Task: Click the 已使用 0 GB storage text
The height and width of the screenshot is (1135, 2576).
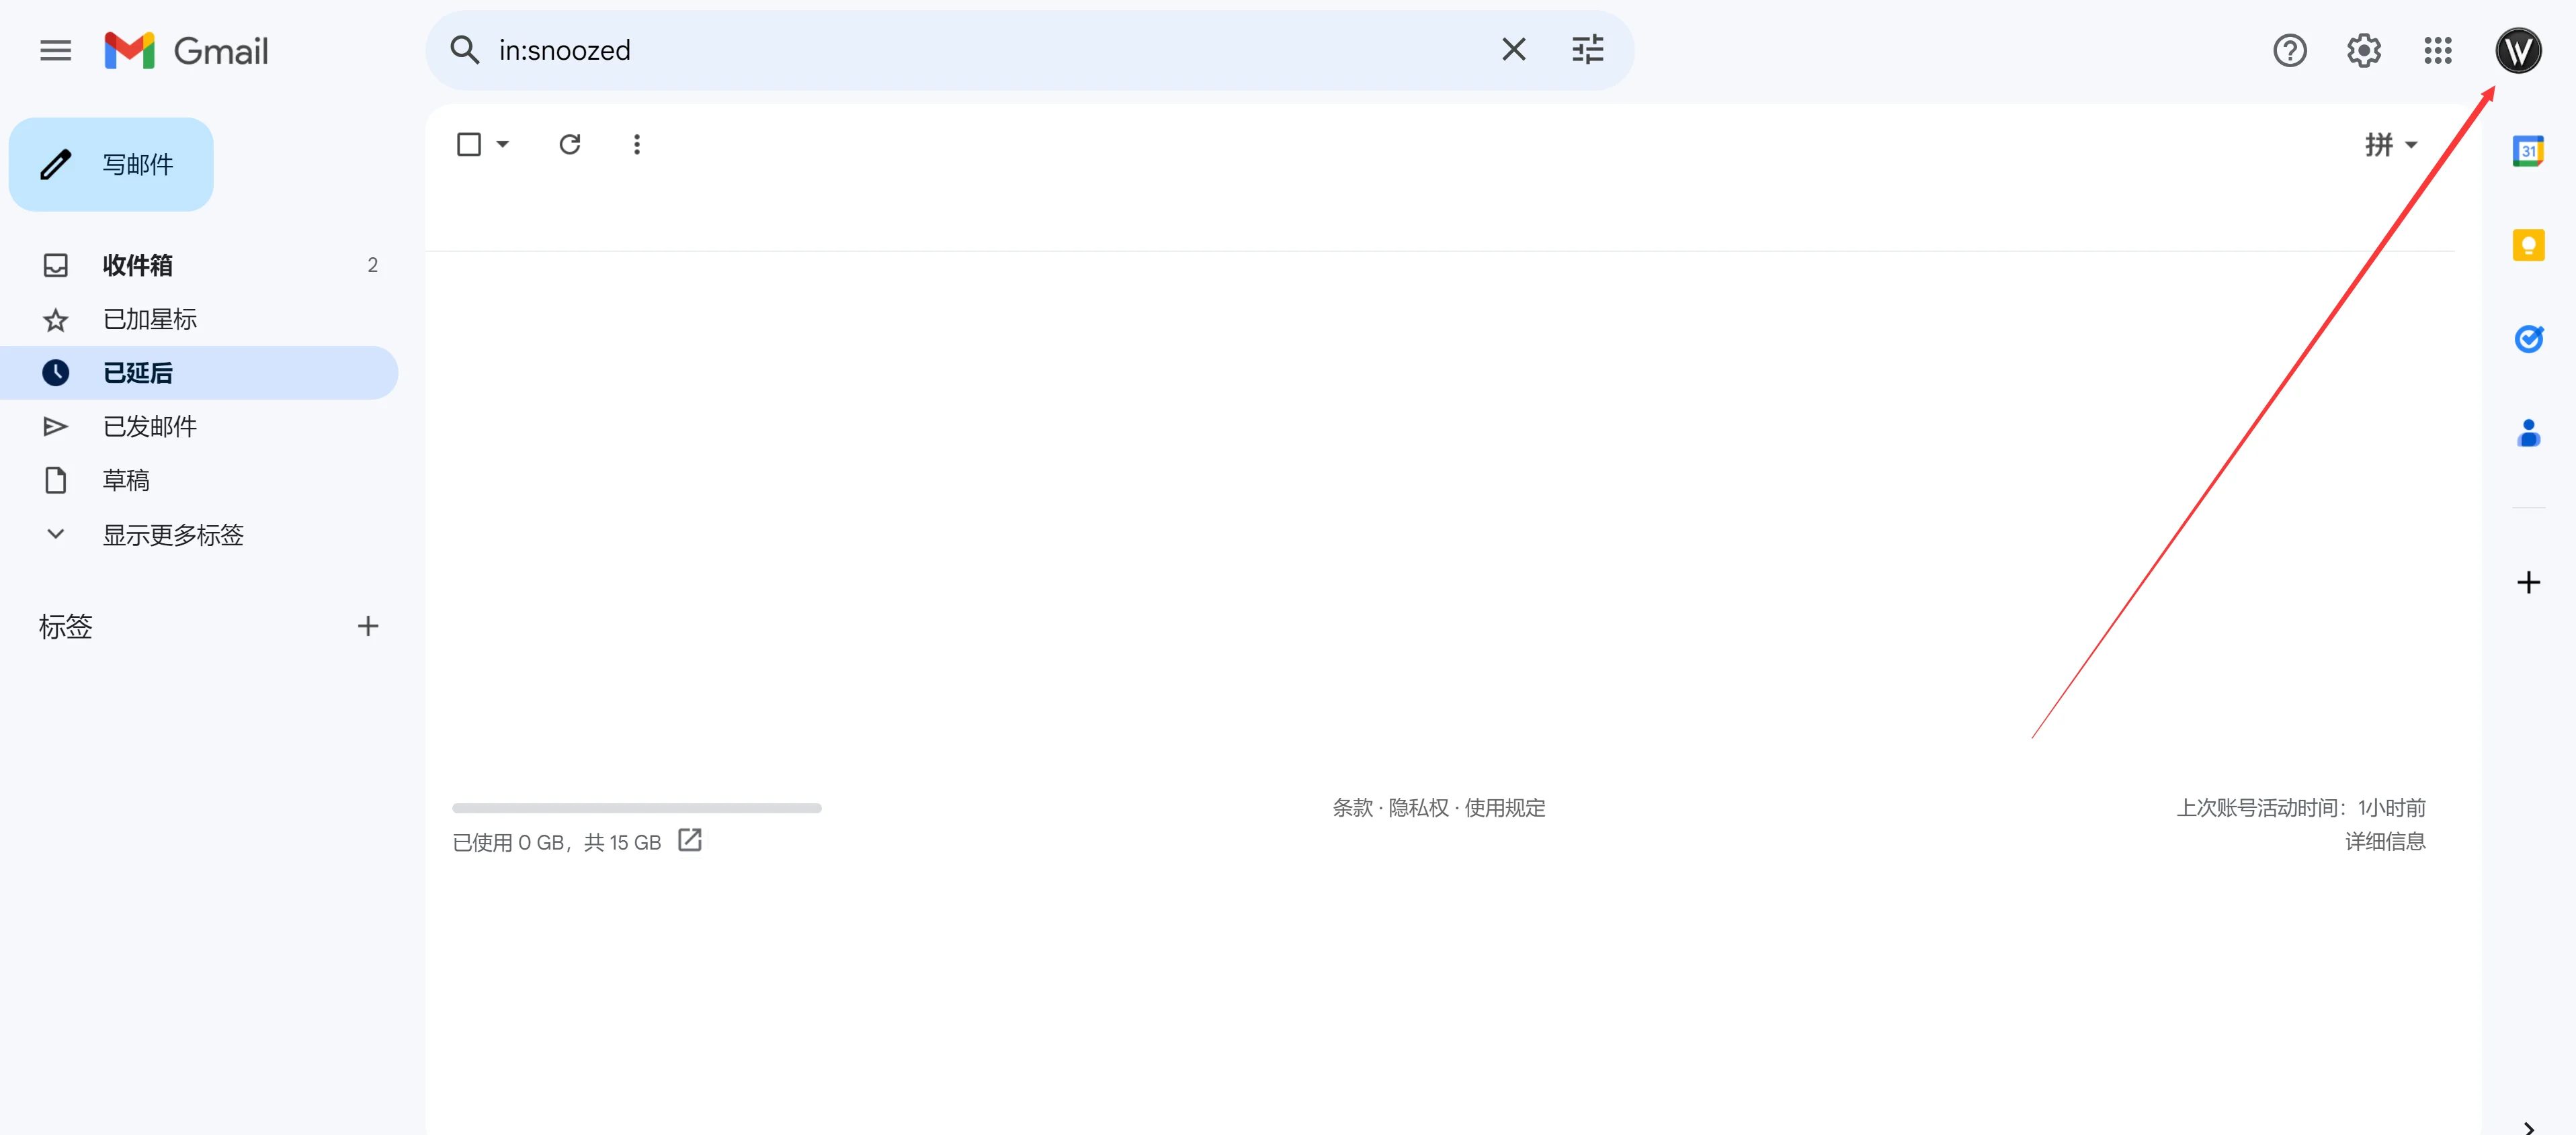Action: 557,842
